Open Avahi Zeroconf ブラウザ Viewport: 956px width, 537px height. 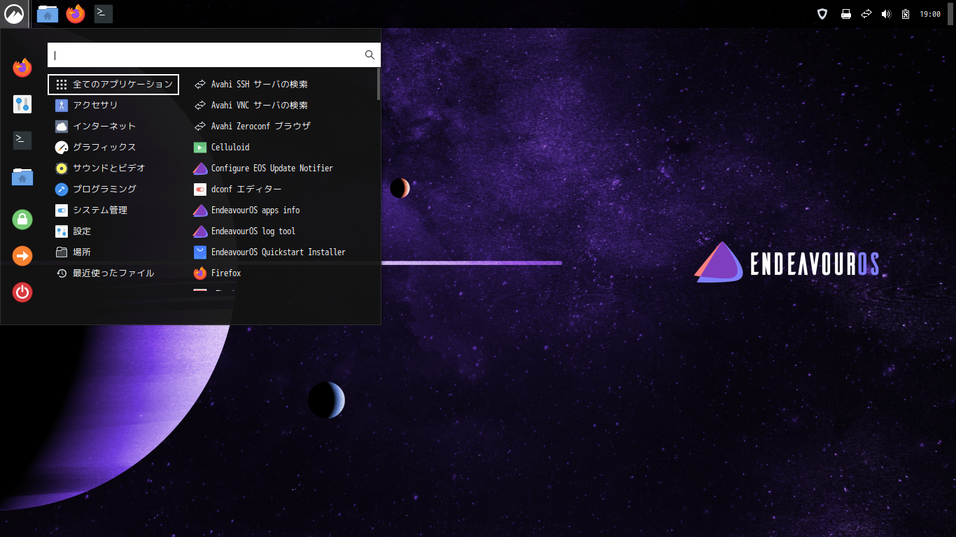[283, 127]
